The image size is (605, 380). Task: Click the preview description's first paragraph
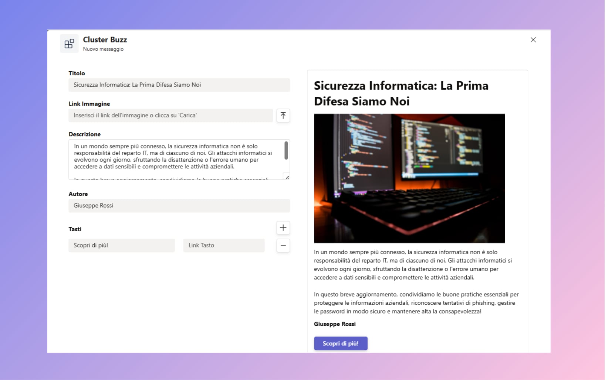[412, 265]
